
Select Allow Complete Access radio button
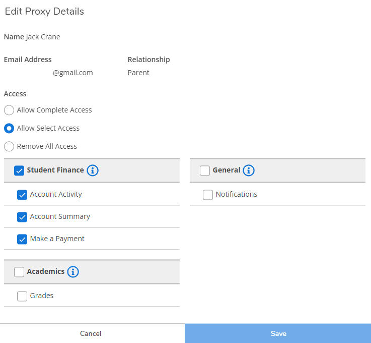(x=9, y=110)
